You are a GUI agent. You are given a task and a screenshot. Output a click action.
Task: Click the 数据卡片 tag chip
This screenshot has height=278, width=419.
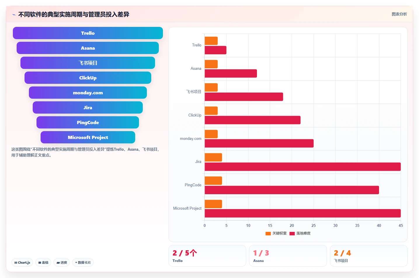pos(83,263)
